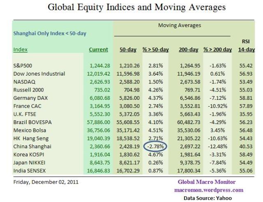Select the Shanghai Only Index < 50-day label
This screenshot has height=202, width=263.
[50, 33]
